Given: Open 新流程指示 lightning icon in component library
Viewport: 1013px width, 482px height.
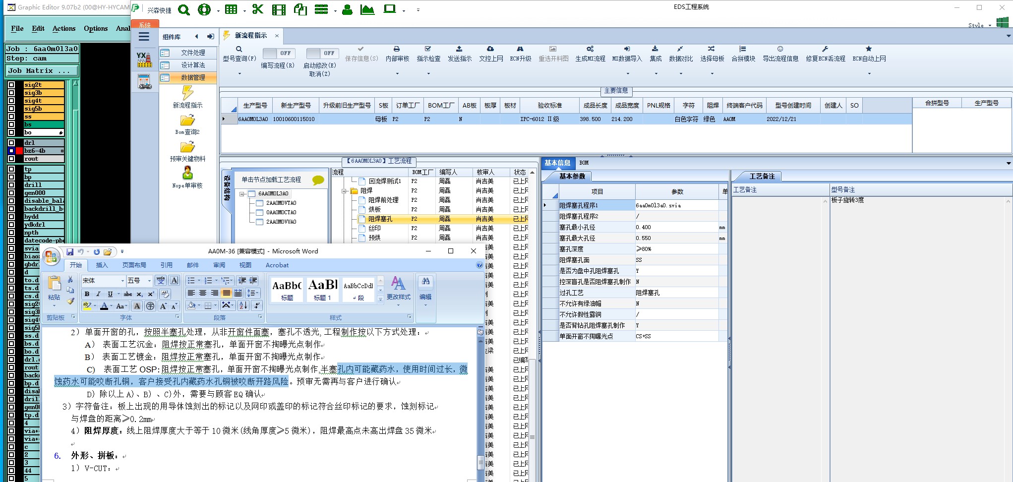Looking at the screenshot, I should [187, 93].
